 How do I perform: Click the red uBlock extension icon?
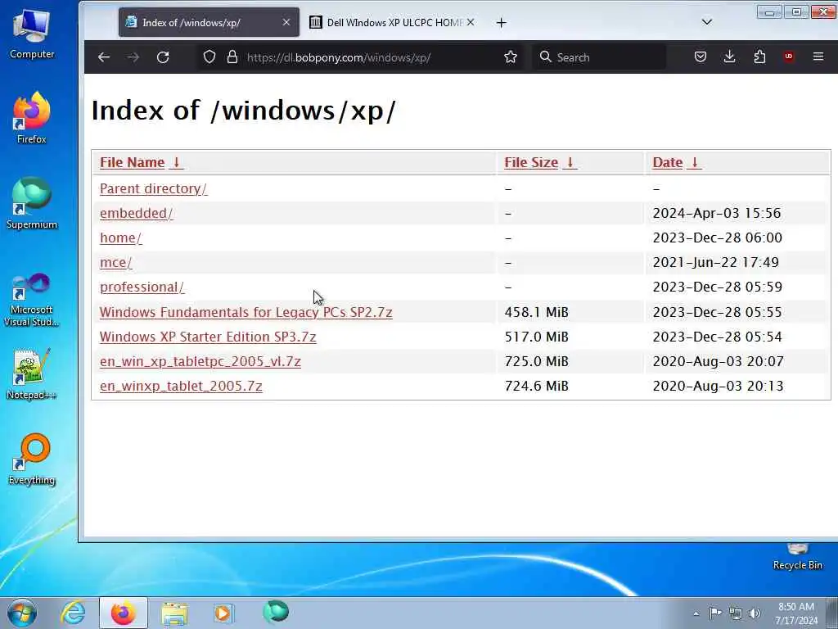pyautogui.click(x=788, y=57)
